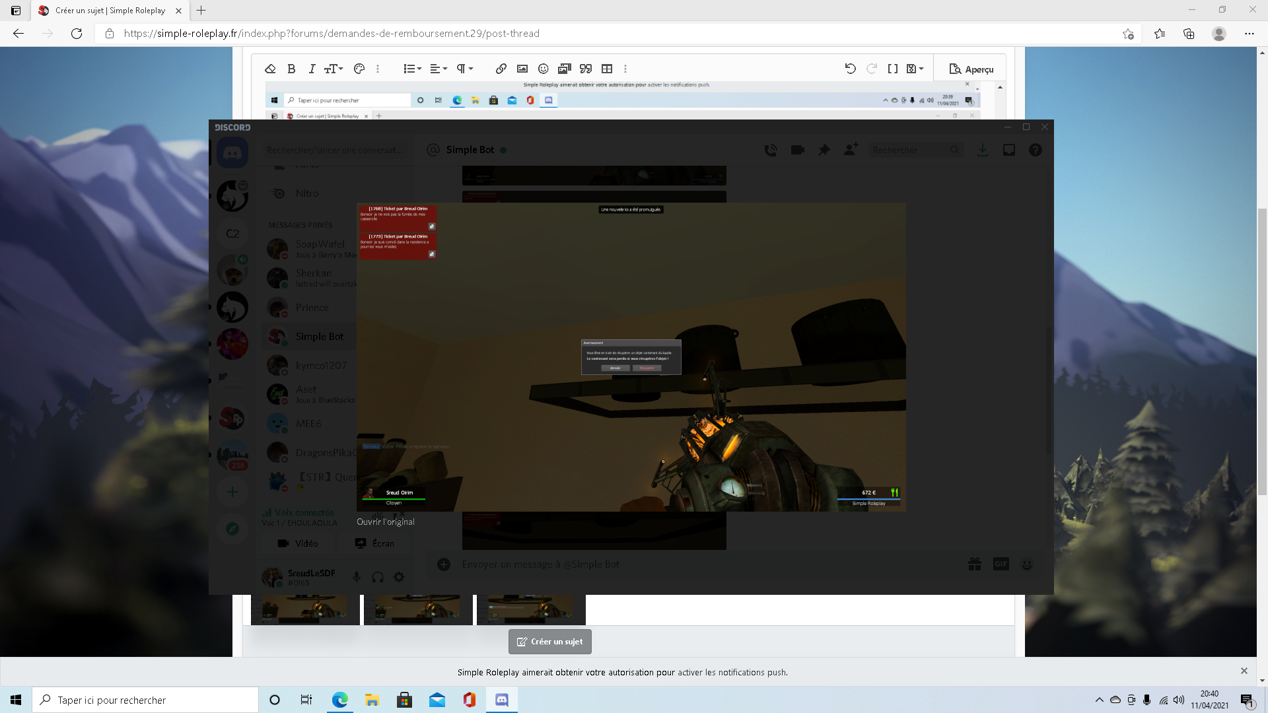Select first attached image thumbnail
This screenshot has height=713, width=1268.
[305, 609]
